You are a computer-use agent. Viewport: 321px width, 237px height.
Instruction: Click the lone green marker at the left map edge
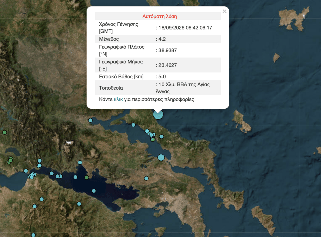4,132
